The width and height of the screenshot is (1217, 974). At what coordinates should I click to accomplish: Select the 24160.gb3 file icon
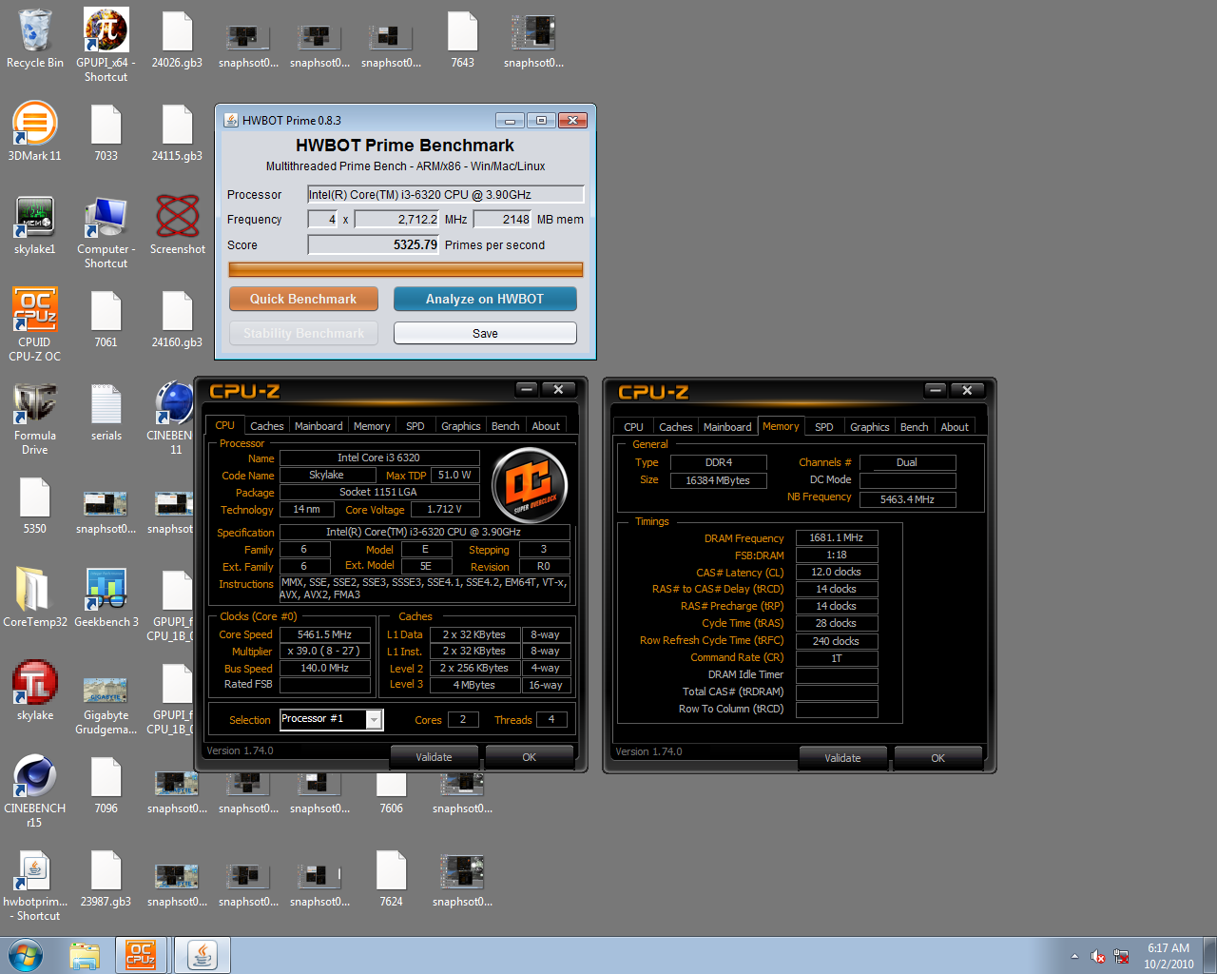click(x=177, y=319)
